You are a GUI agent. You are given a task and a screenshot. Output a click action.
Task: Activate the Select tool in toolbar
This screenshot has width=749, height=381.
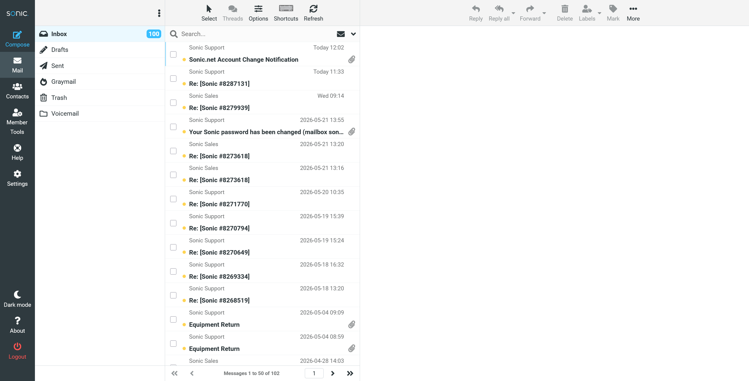tap(209, 13)
